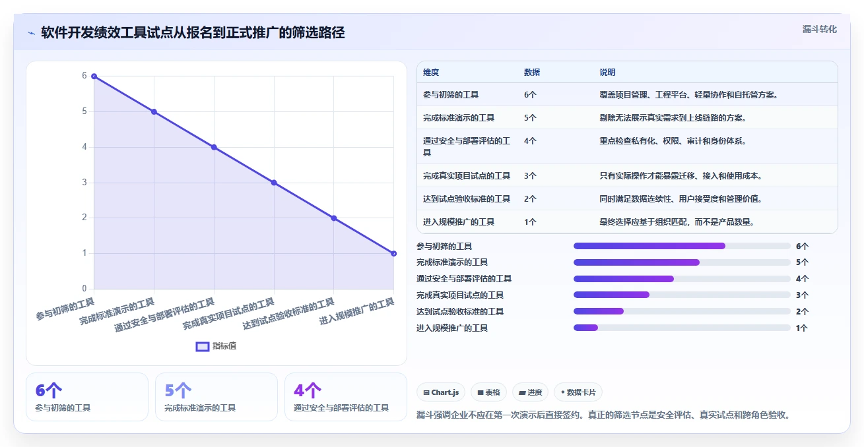Click x-axis label 进入规模推广的工具 on the chart
Viewport: 864px width, 447px height.
(x=356, y=311)
